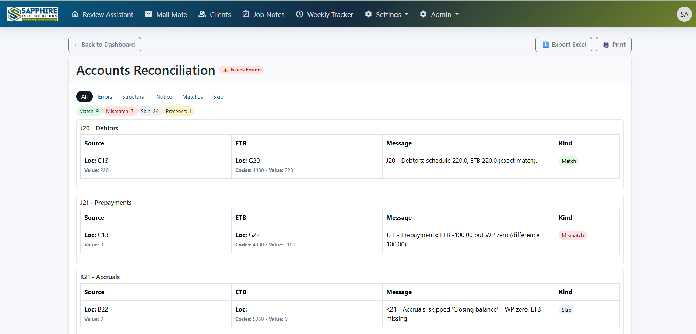Click the Clients people icon
The height and width of the screenshot is (334, 696).
pyautogui.click(x=202, y=14)
